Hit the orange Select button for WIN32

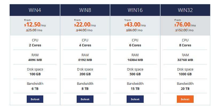point(185,99)
